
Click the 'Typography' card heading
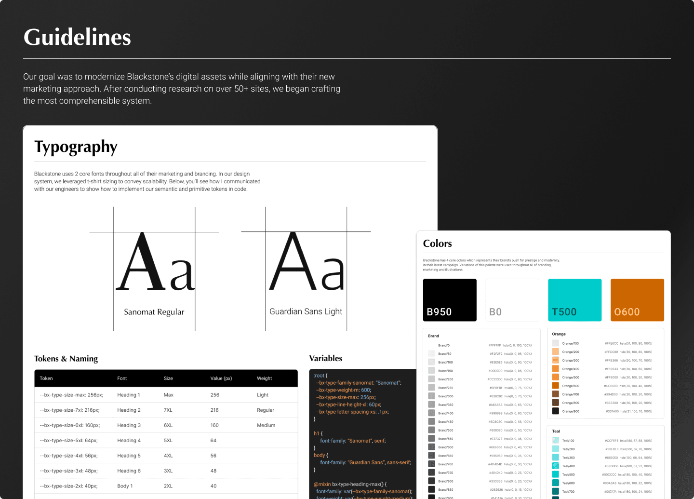[x=76, y=147]
